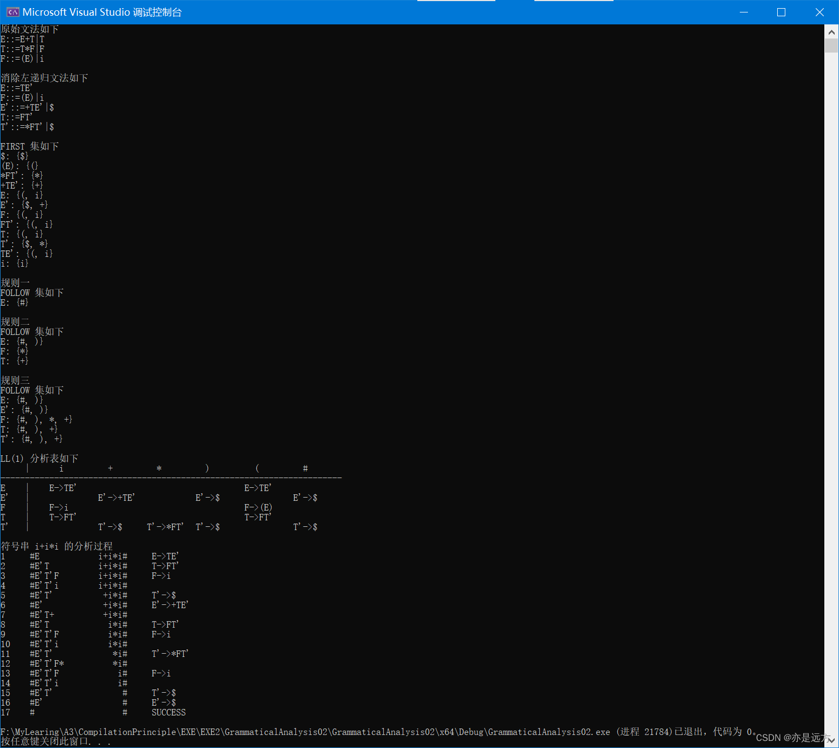Click the exe path exit message line
Viewport: 839px width, 748px height.
click(x=378, y=732)
